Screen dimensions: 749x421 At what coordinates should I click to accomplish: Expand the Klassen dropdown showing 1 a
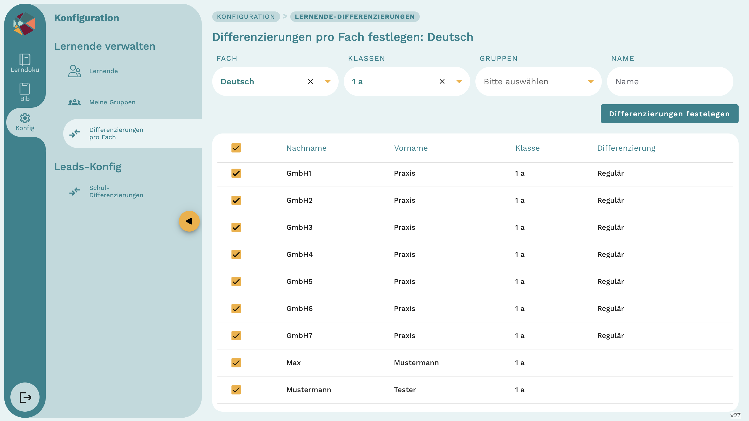click(459, 81)
